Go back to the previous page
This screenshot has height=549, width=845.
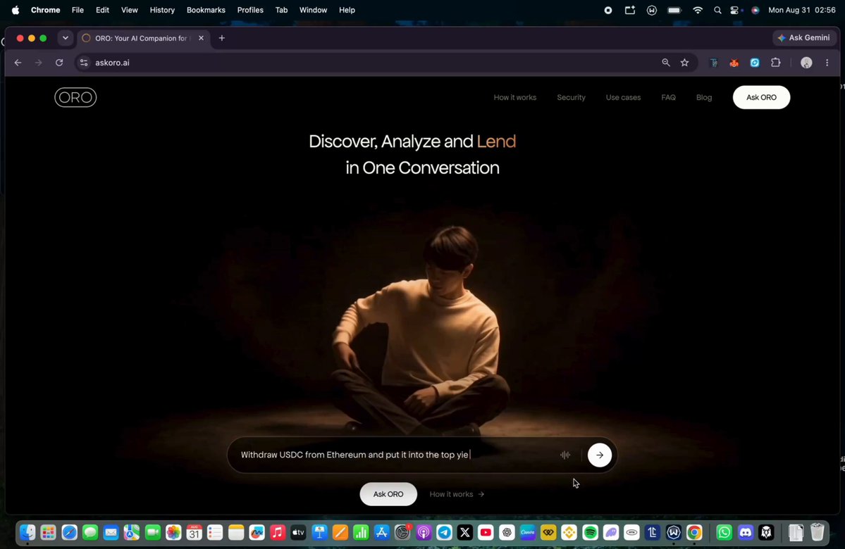(18, 63)
